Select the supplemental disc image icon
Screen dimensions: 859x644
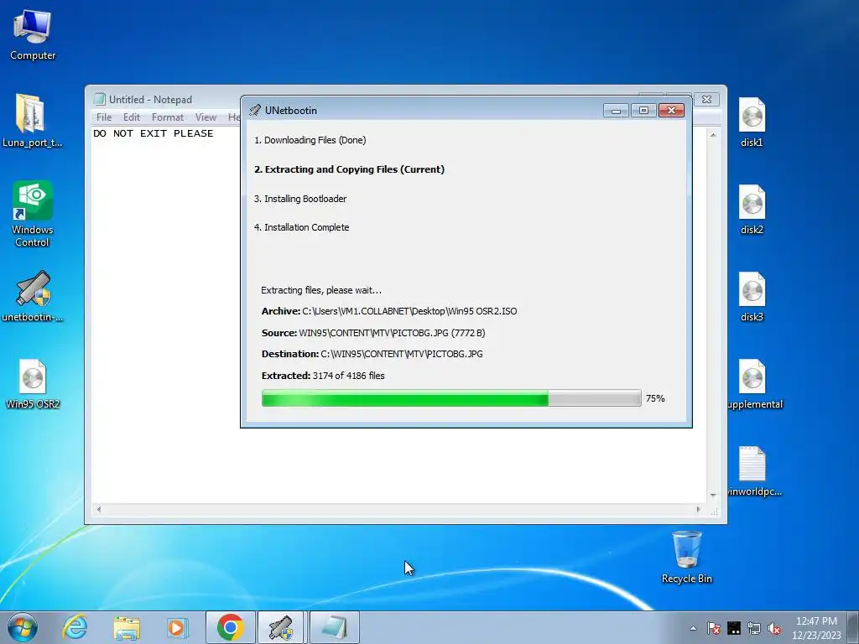tap(754, 383)
